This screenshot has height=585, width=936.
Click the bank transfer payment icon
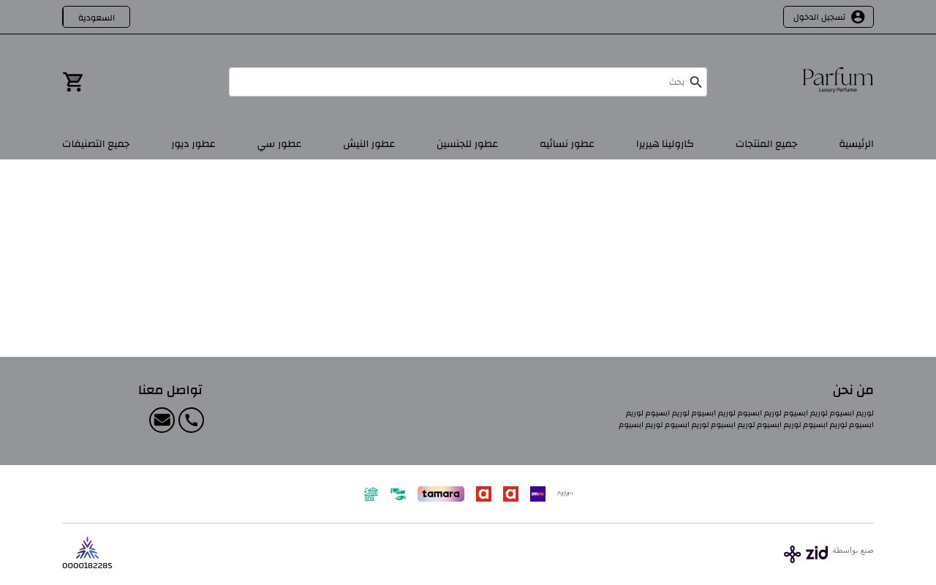(371, 494)
